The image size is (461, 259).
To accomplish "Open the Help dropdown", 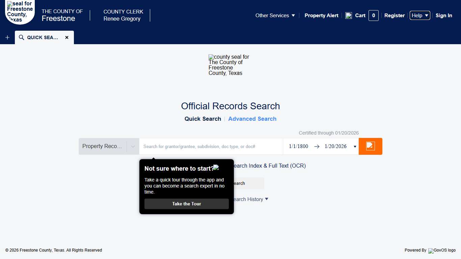I will pyautogui.click(x=419, y=16).
